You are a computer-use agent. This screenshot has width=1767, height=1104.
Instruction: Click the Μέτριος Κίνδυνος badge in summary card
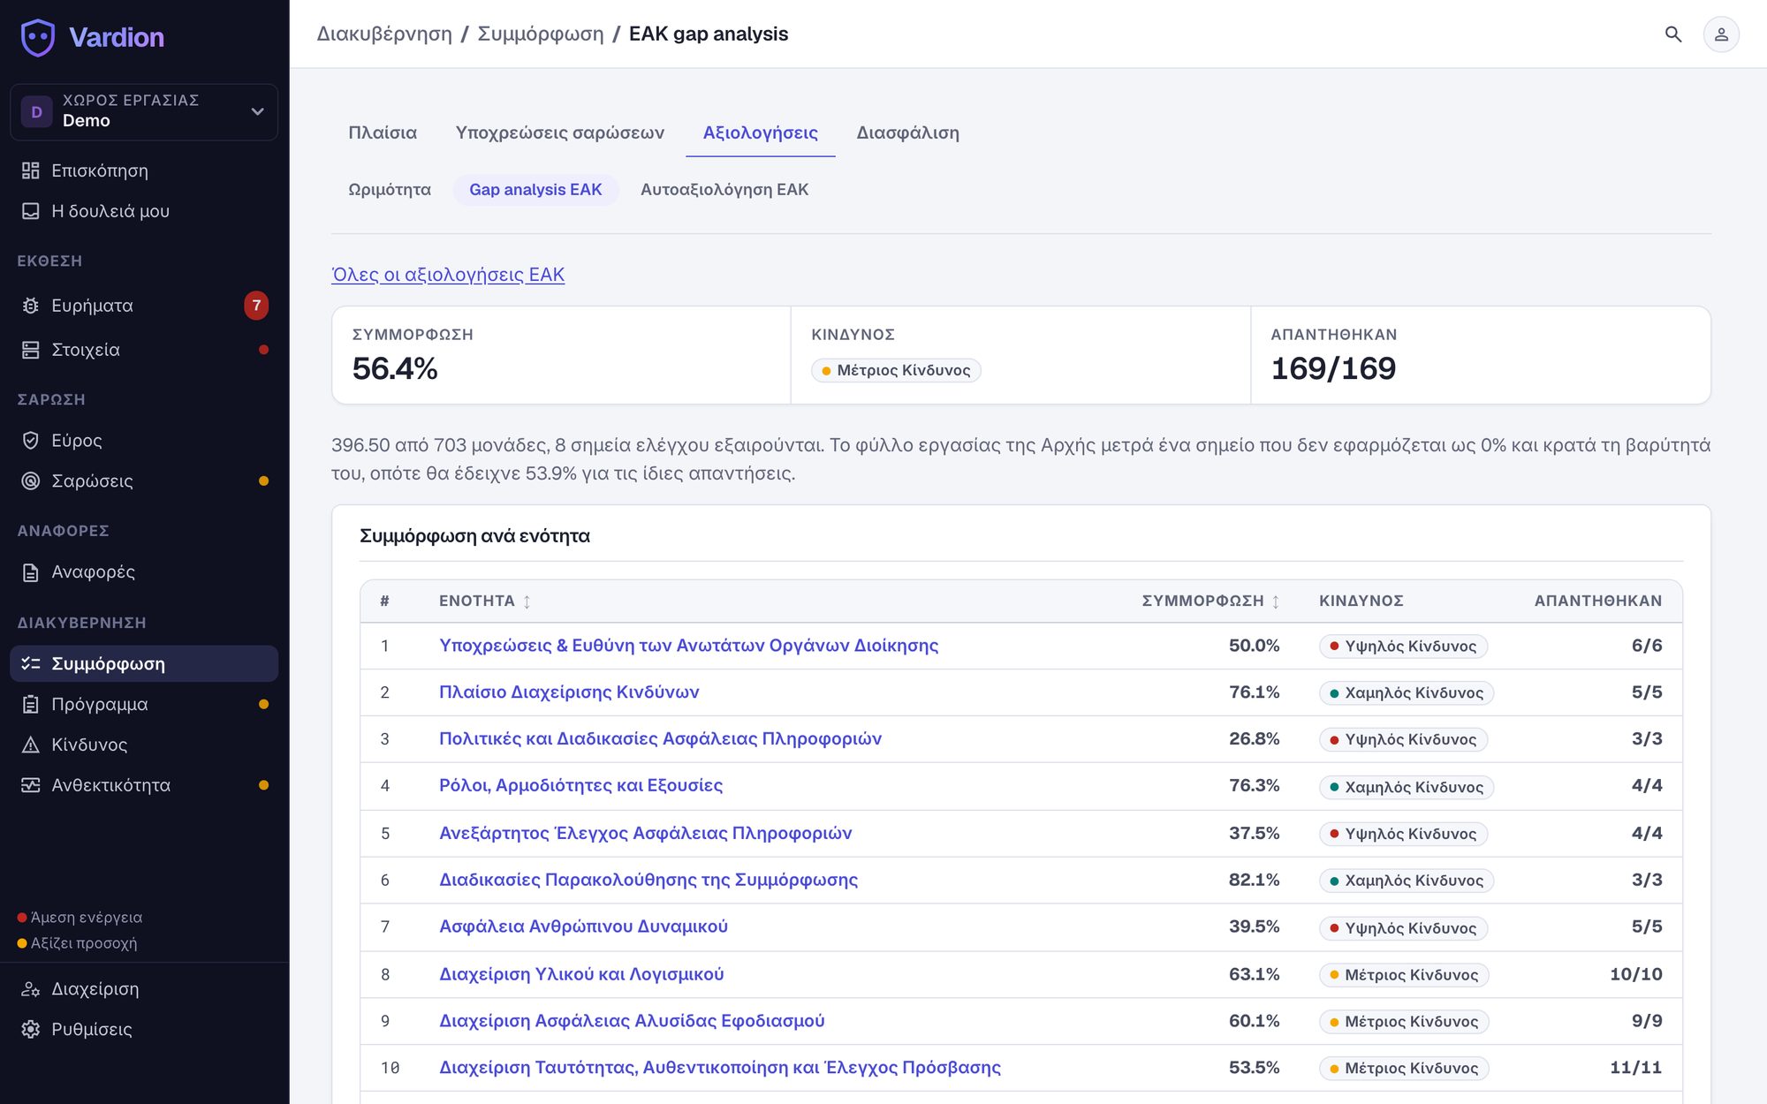pyautogui.click(x=896, y=370)
